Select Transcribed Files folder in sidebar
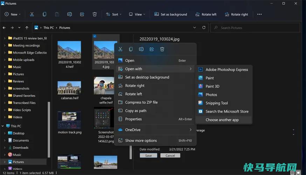The image size is (306, 175). (24, 103)
